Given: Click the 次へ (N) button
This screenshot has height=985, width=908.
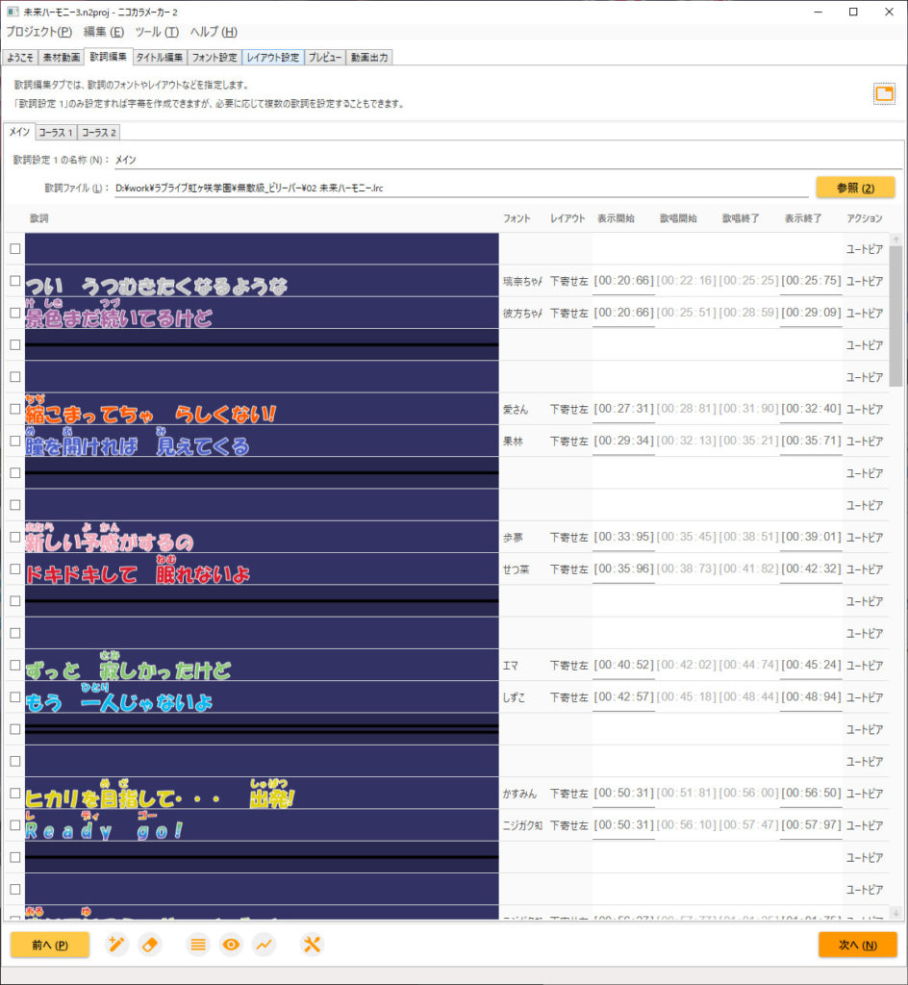Looking at the screenshot, I should (858, 945).
